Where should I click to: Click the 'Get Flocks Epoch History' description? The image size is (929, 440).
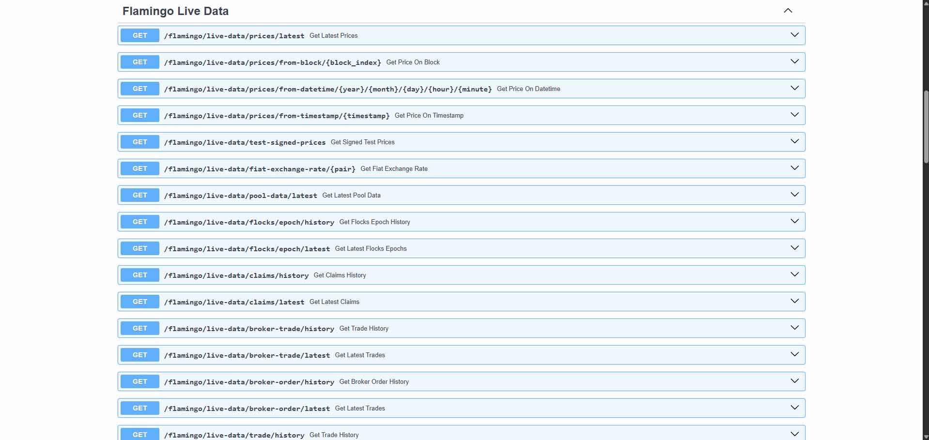click(x=375, y=222)
